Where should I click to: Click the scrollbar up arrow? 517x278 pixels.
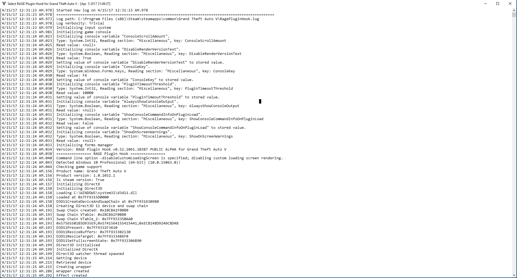coord(514,10)
